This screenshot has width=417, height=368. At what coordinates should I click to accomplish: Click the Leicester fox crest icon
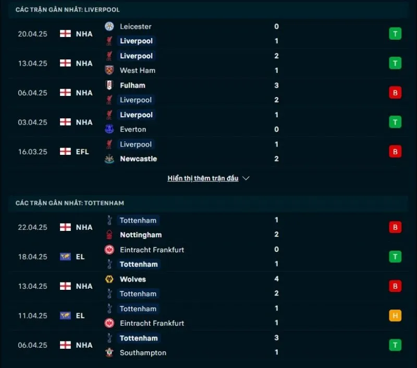click(x=109, y=26)
